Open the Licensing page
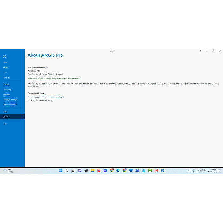The height and width of the screenshot is (223, 223). coord(7,90)
